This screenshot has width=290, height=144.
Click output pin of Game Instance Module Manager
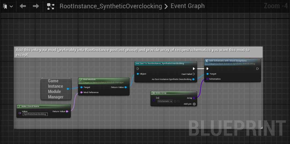coord(68,89)
